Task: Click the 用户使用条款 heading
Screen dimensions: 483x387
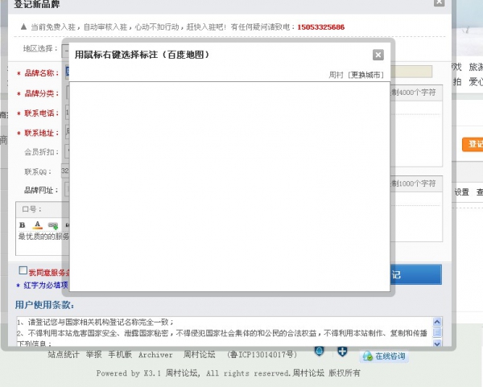Action: tap(44, 305)
